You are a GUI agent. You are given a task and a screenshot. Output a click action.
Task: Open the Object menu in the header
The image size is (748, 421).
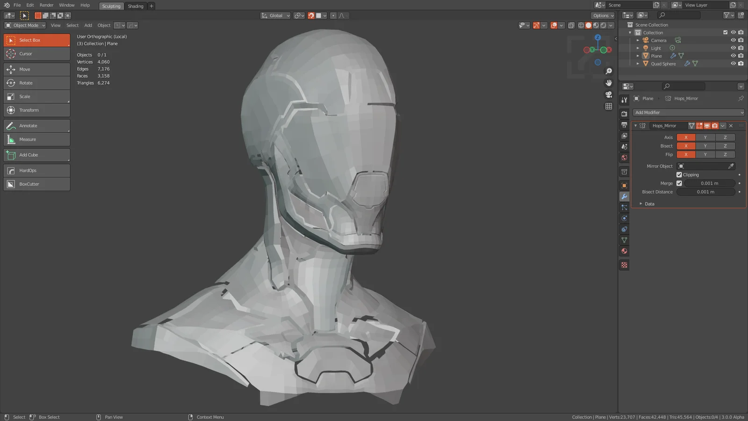click(x=104, y=25)
